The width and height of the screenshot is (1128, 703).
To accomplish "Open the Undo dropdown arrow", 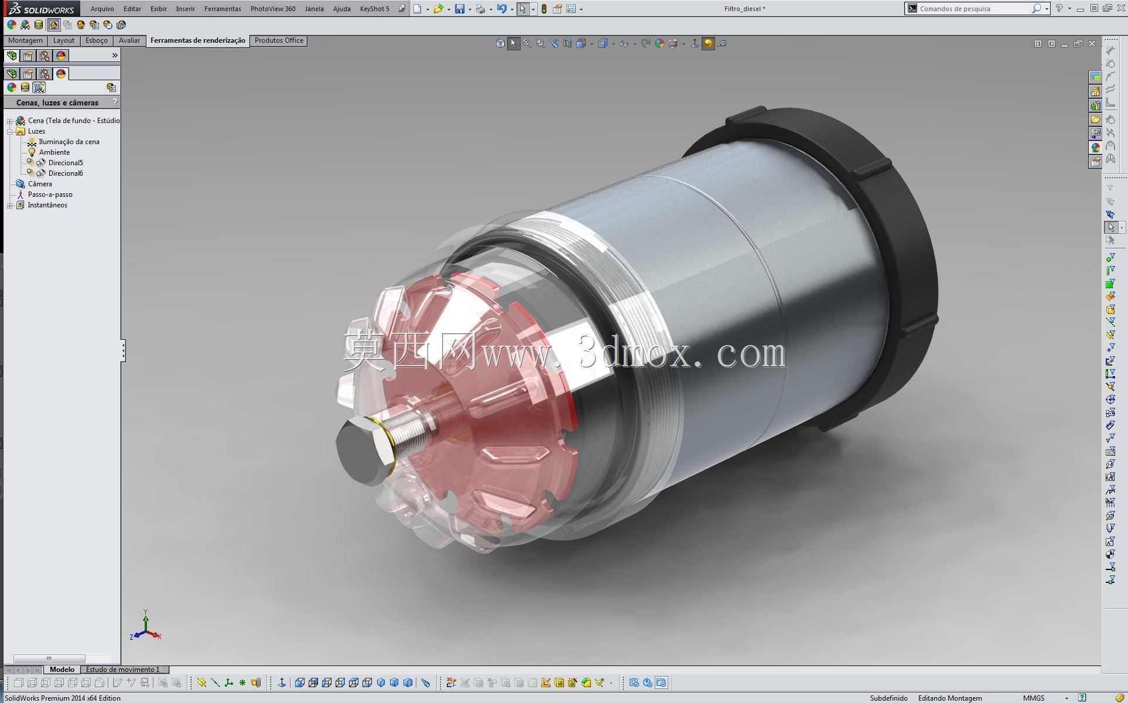I will [511, 9].
